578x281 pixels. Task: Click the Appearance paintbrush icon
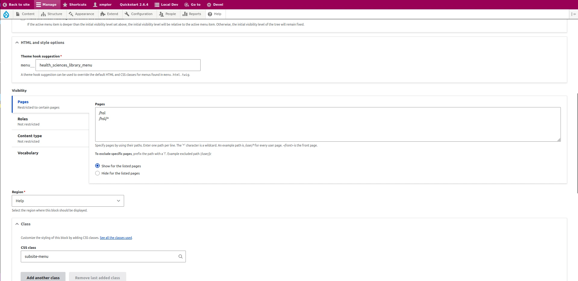(71, 14)
